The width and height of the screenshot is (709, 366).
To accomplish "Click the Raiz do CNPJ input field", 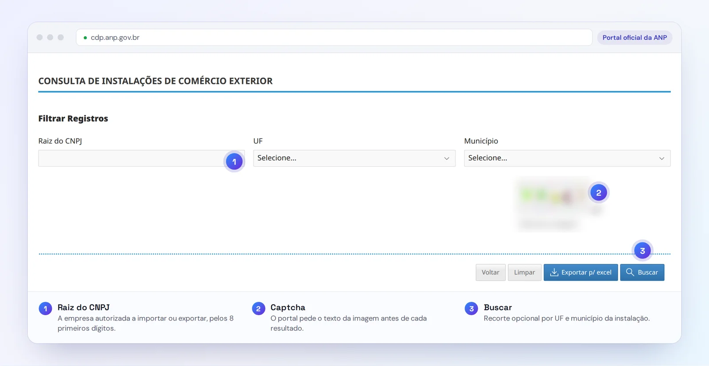I will 141,158.
